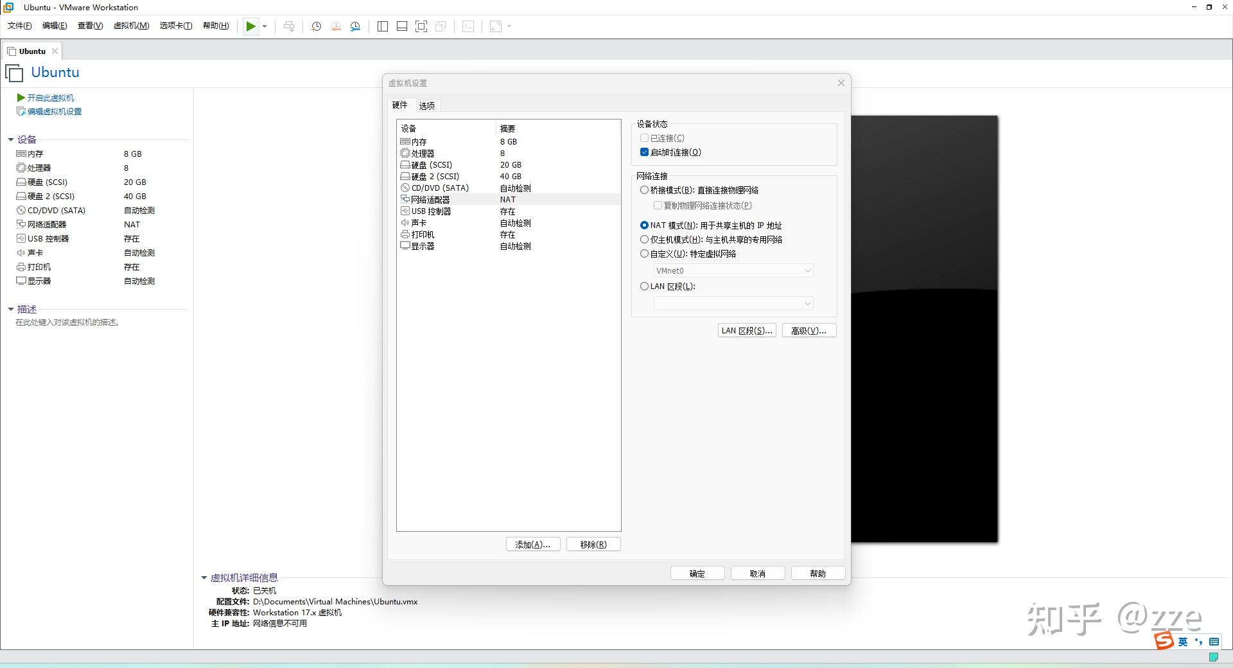Open the 虚拟机 menu in the menu bar
The image size is (1233, 668).
[x=131, y=26]
